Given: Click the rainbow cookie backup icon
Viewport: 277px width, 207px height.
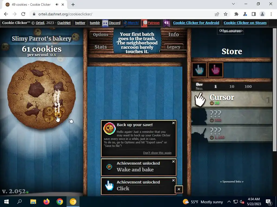Looking at the screenshot, I should pyautogui.click(x=109, y=129).
